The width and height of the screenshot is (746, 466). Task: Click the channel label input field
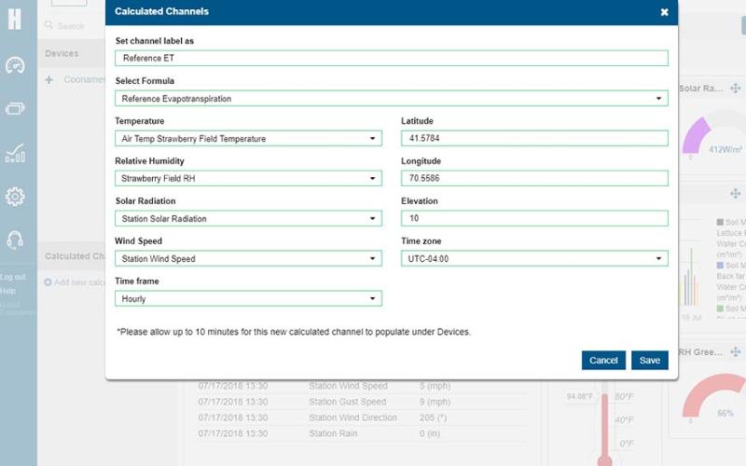(x=391, y=58)
